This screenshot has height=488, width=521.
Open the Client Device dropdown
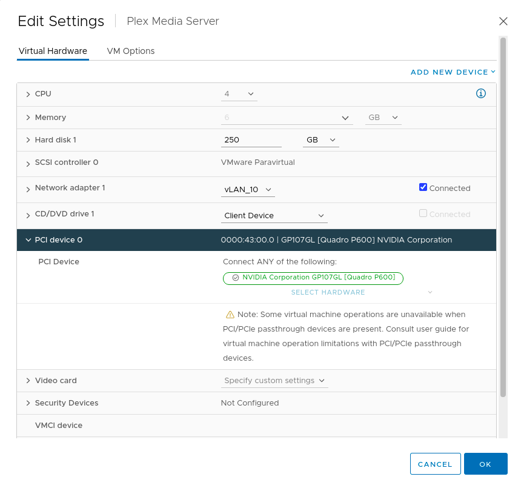coord(274,216)
